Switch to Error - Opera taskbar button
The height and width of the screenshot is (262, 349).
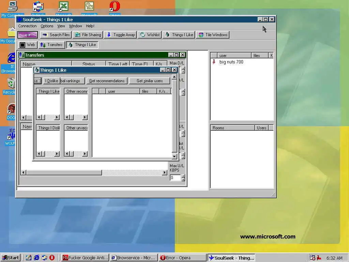(183, 258)
